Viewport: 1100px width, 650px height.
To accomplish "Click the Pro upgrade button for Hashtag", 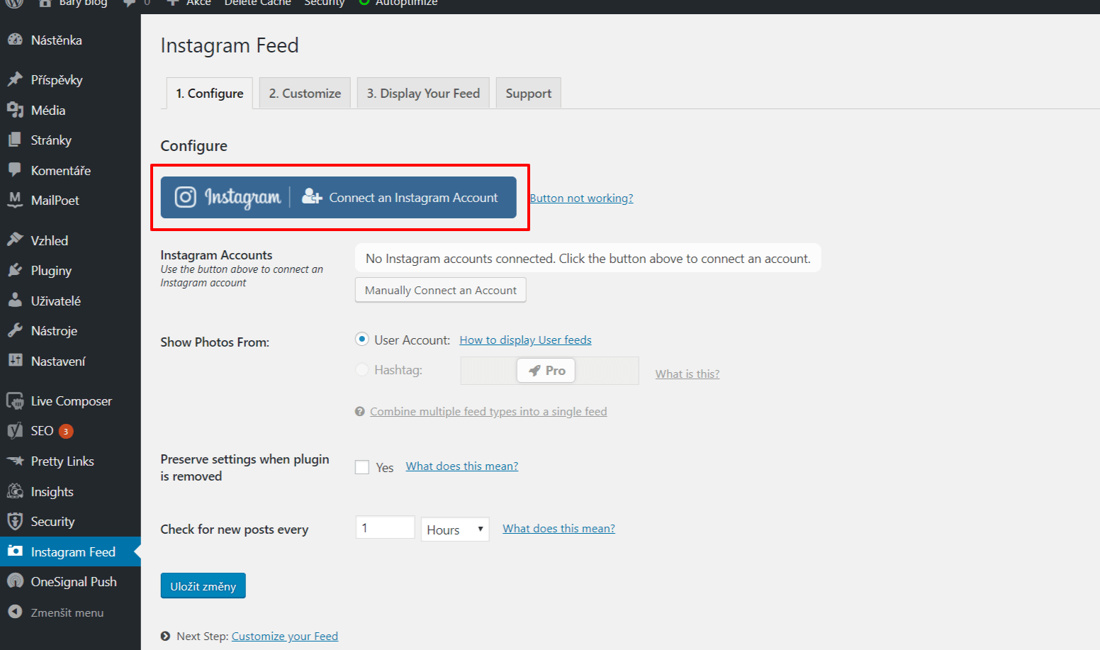I will [546, 370].
